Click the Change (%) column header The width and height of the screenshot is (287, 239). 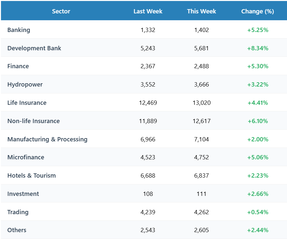click(x=257, y=11)
